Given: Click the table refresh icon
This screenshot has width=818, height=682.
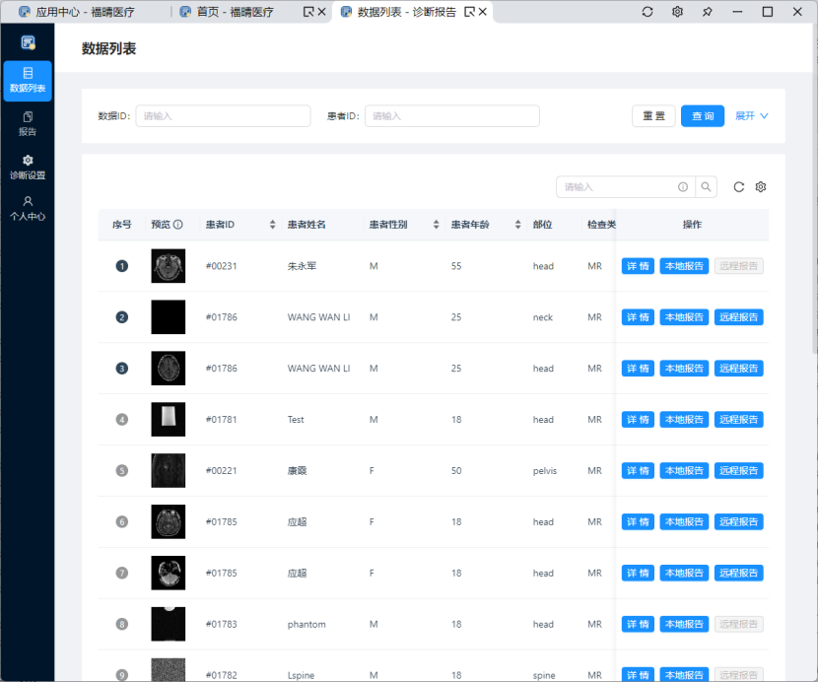Looking at the screenshot, I should click(x=739, y=187).
